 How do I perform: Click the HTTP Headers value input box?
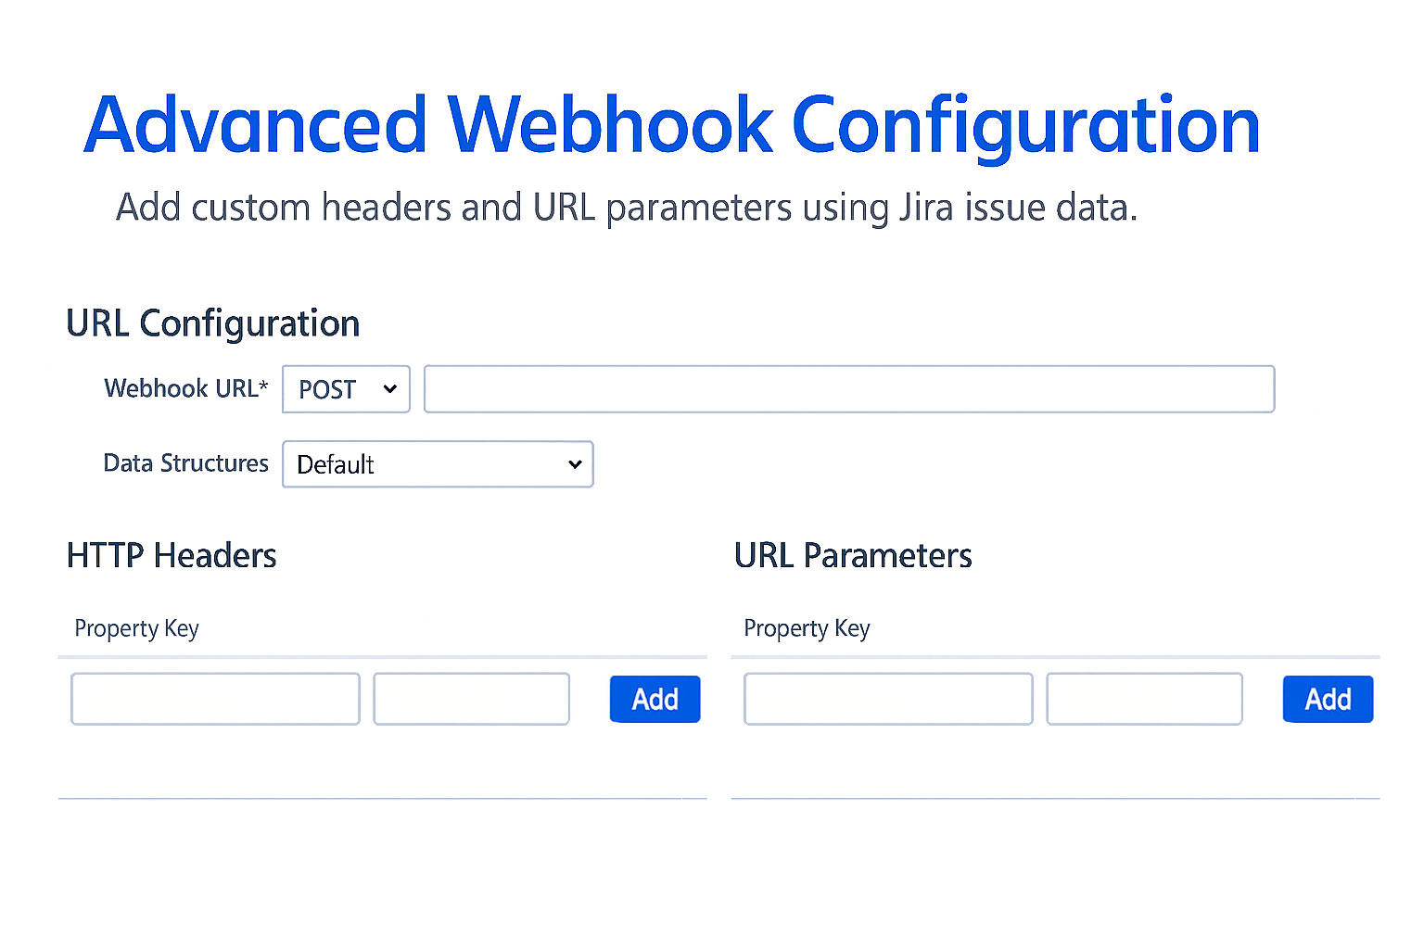[471, 699]
